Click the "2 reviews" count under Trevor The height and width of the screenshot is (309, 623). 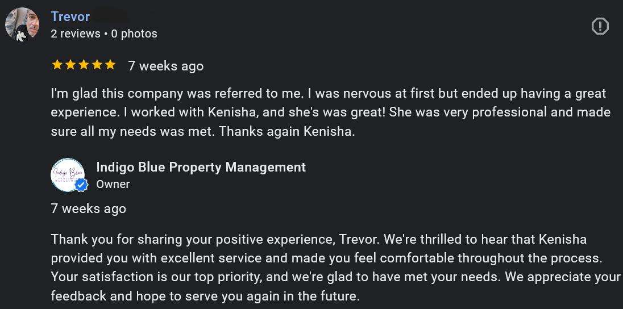76,34
